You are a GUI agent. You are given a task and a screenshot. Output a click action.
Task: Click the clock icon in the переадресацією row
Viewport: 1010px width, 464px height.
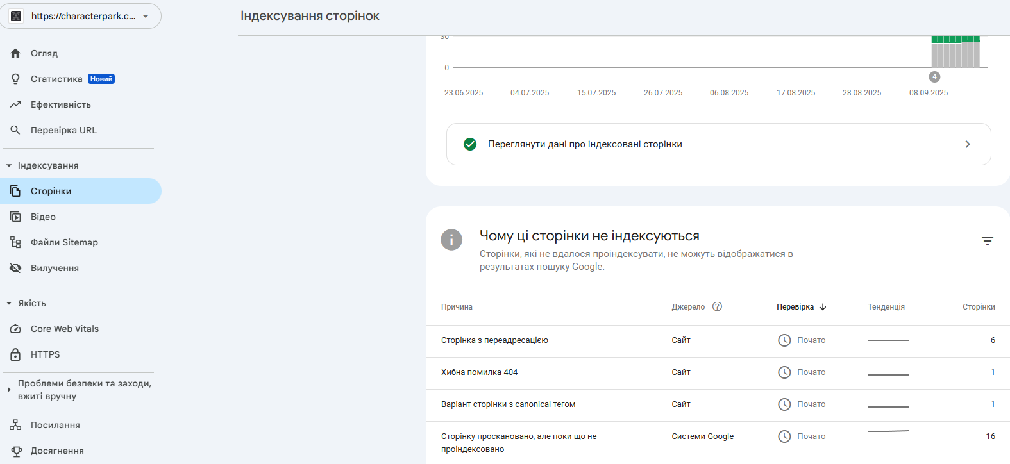coord(784,340)
